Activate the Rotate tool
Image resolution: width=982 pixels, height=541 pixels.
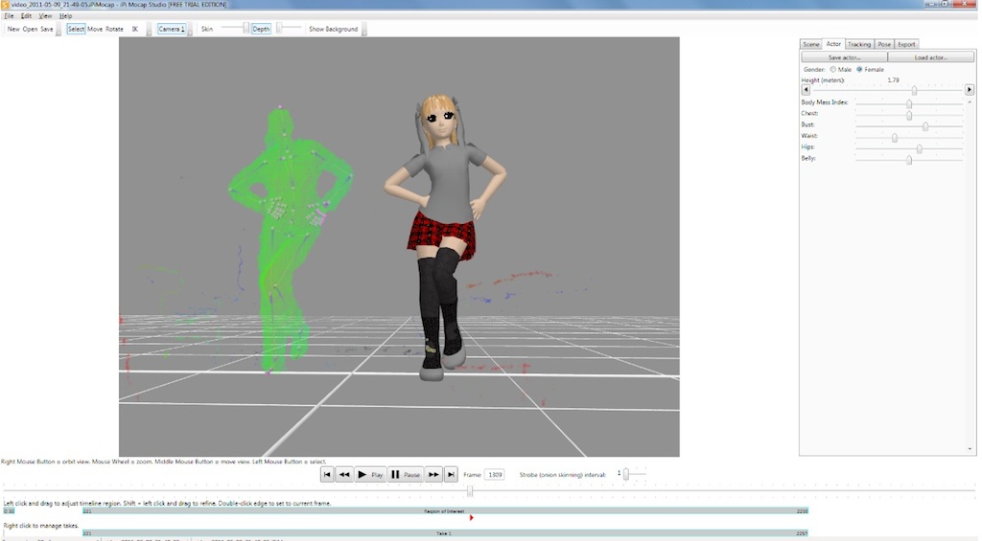115,29
